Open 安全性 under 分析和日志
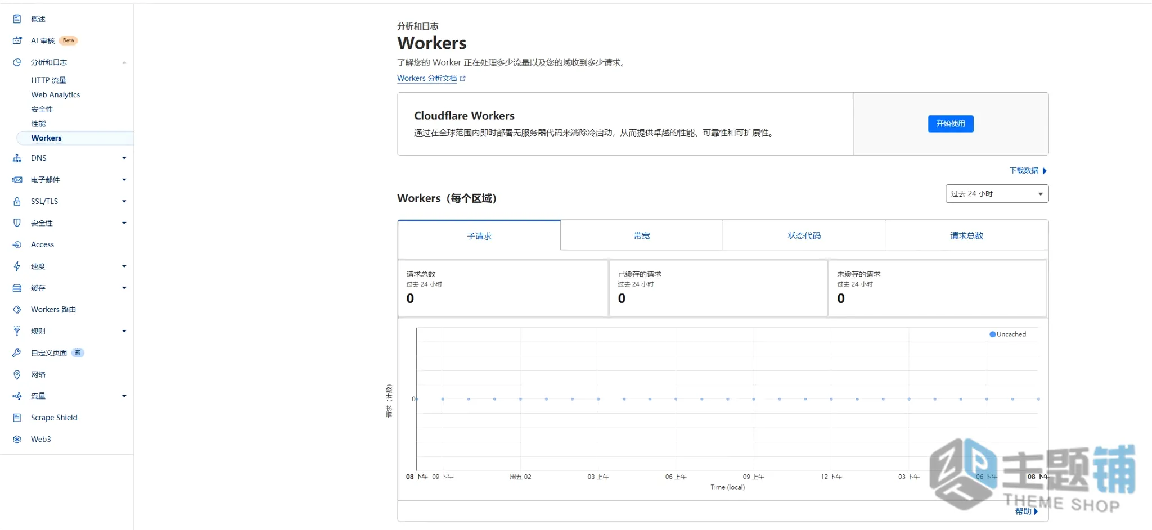Screen dimensions: 1152x530 [x=42, y=110]
